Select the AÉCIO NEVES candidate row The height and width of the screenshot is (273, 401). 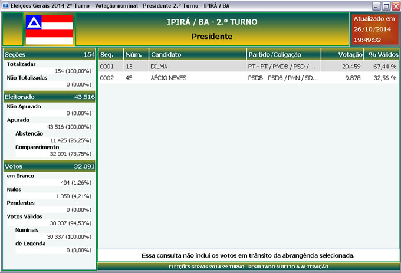[248, 78]
